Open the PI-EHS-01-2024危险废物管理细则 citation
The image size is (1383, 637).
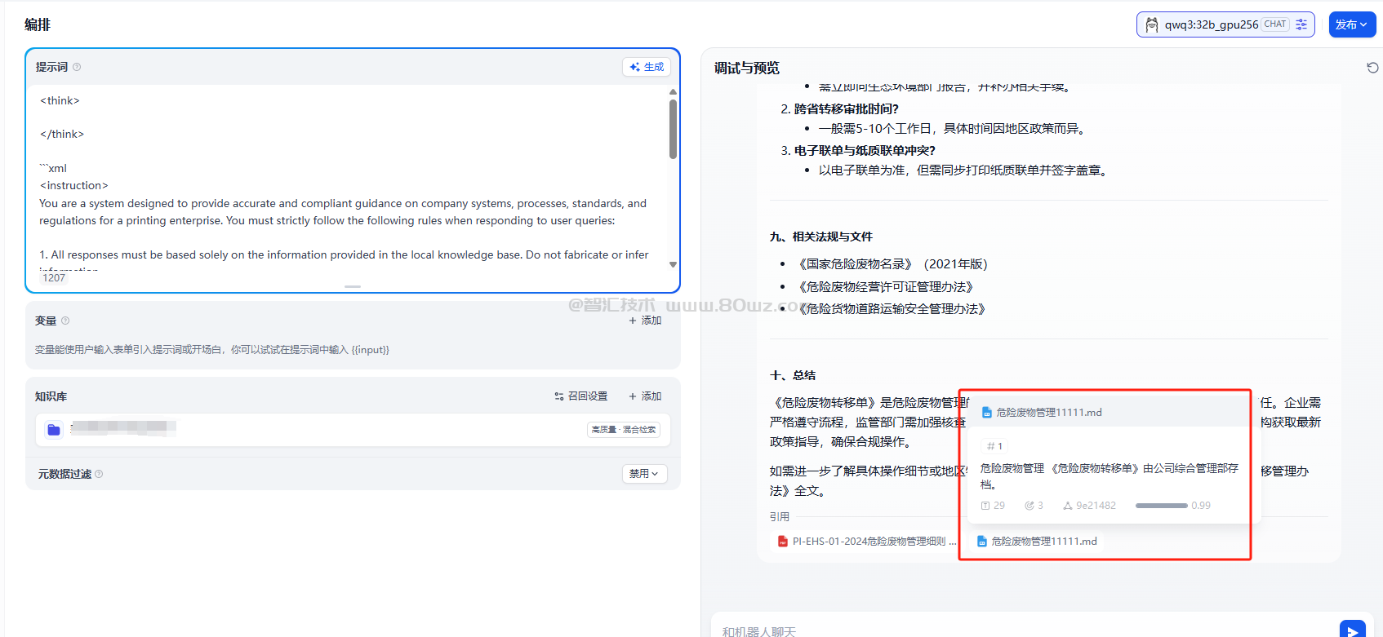point(867,541)
